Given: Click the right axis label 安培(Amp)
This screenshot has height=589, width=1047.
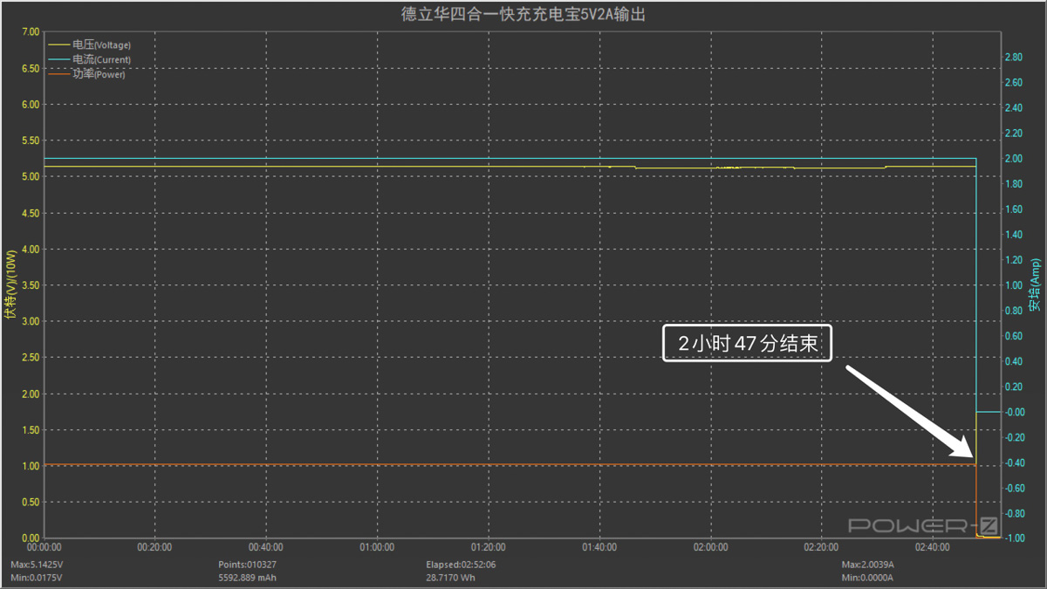Looking at the screenshot, I should 1036,284.
